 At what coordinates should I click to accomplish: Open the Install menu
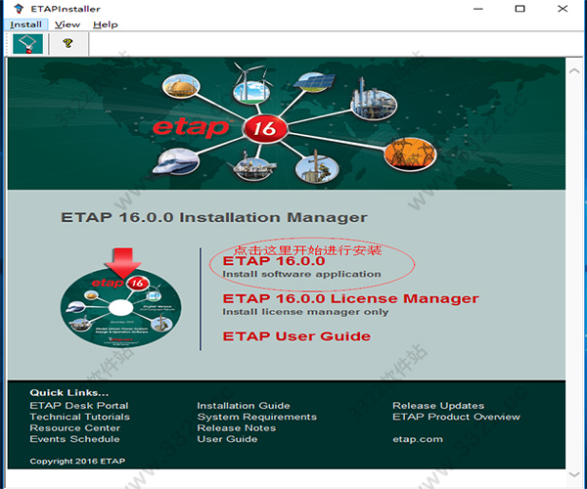click(x=25, y=24)
